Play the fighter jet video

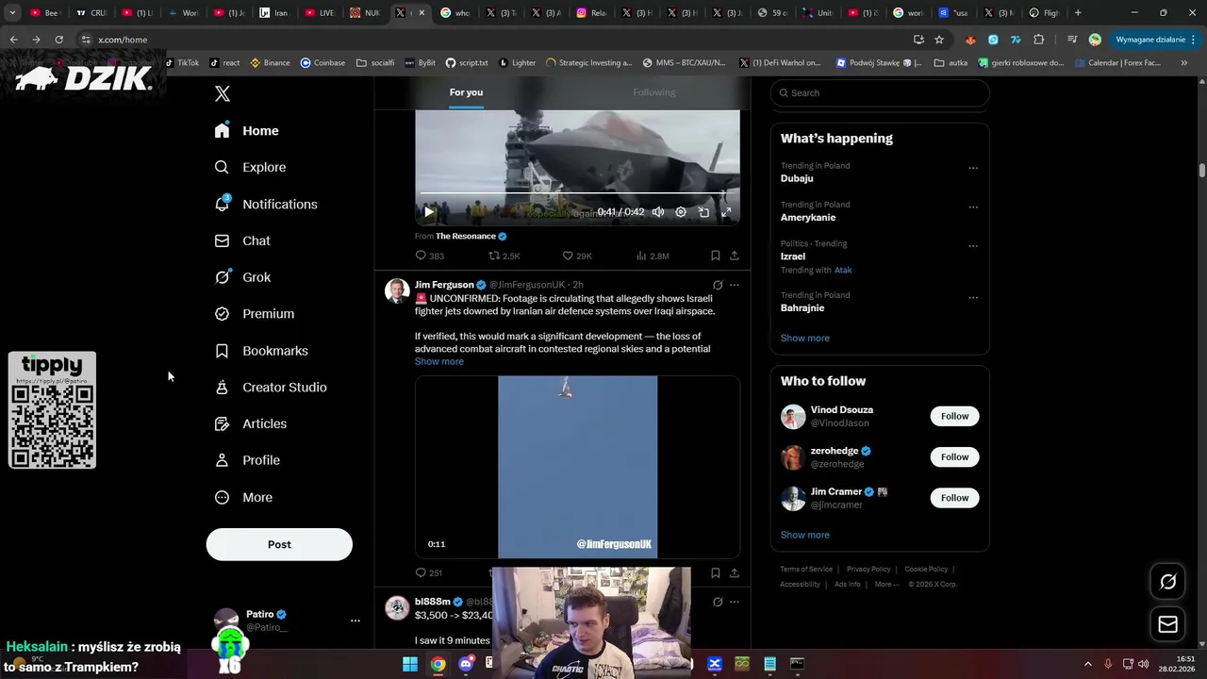428,212
